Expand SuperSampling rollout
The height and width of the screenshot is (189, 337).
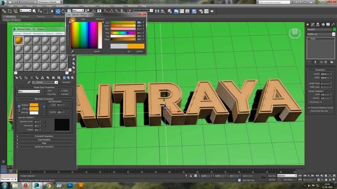point(44,140)
